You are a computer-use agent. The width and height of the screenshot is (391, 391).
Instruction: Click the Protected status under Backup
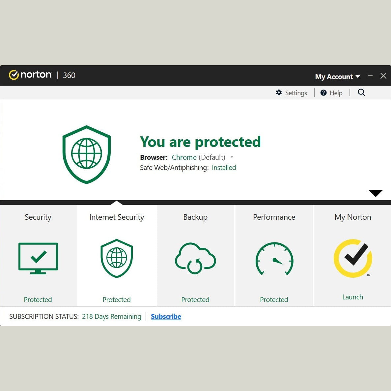point(195,299)
